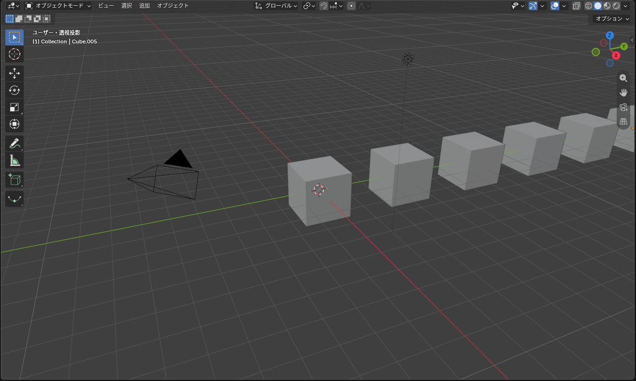The width and height of the screenshot is (636, 381).
Task: Select the Select Box tool
Action: coord(14,38)
